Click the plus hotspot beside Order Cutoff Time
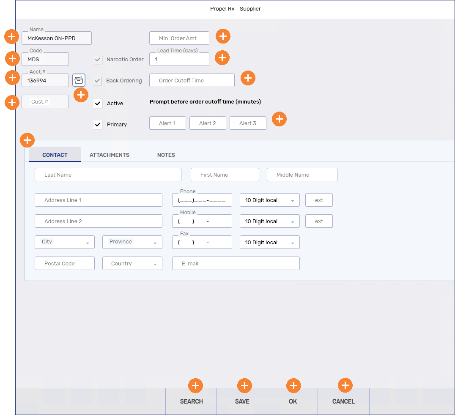 click(248, 78)
